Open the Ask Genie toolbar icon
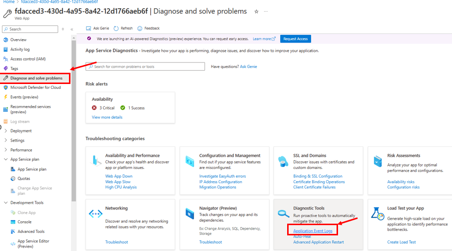The width and height of the screenshot is (452, 251). [x=89, y=28]
